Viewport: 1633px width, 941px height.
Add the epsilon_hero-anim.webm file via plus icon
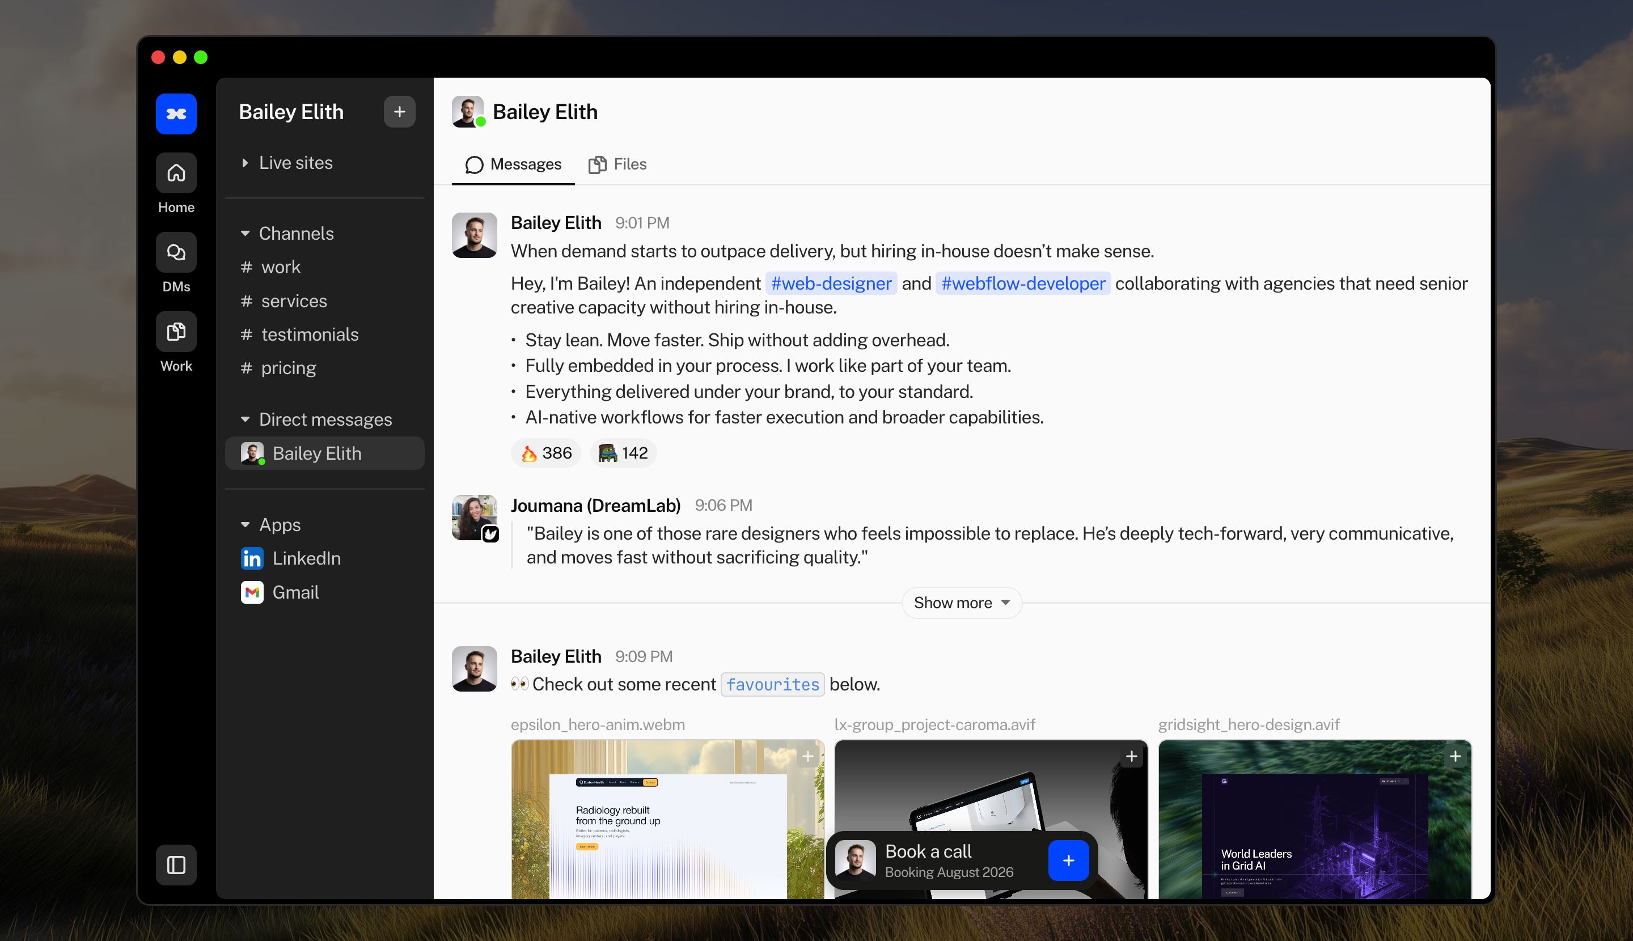[x=807, y=757]
